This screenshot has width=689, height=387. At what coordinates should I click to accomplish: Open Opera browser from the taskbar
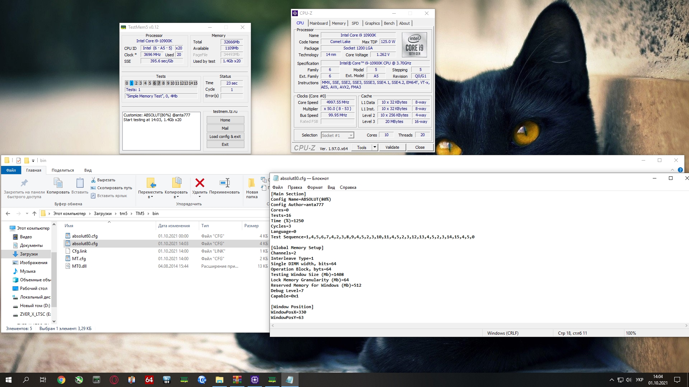click(114, 380)
